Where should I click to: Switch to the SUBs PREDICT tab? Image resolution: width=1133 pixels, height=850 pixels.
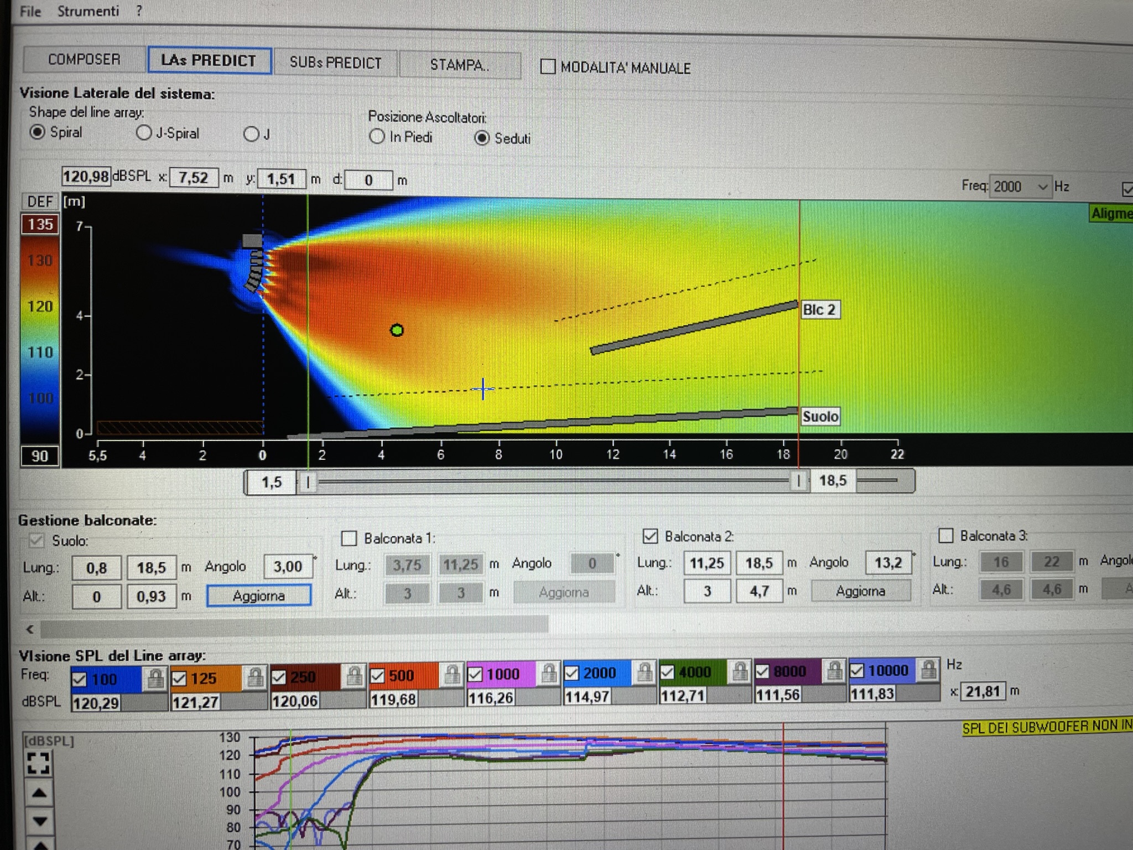(335, 63)
